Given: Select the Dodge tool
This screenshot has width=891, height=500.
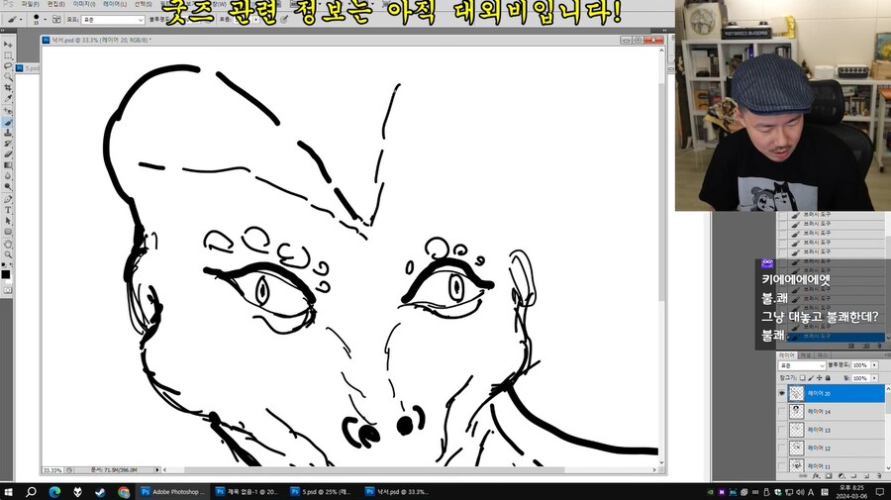Looking at the screenshot, I should point(8,186).
